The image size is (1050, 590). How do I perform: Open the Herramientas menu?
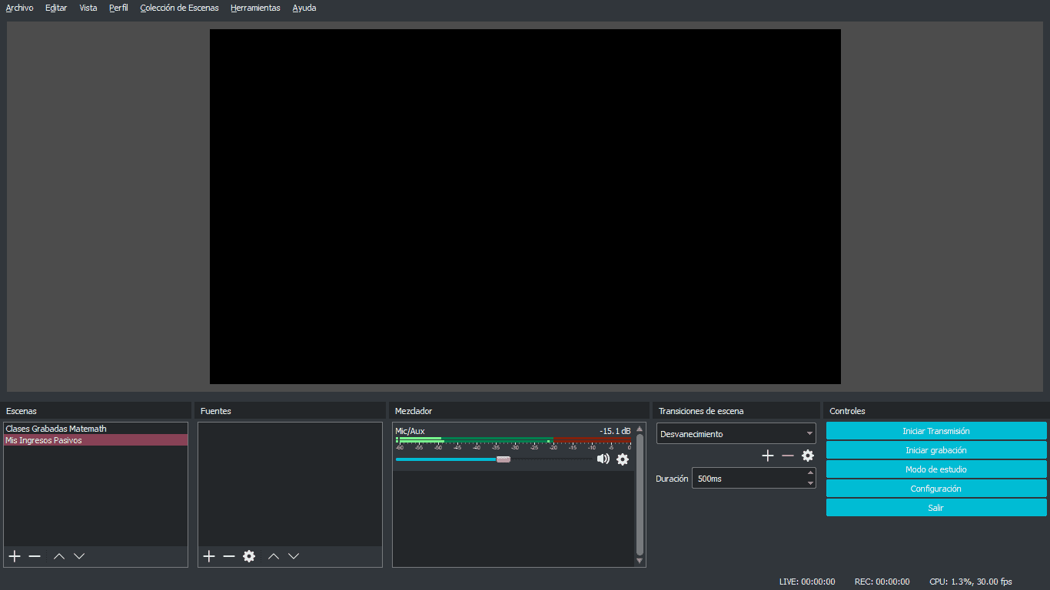click(x=255, y=8)
